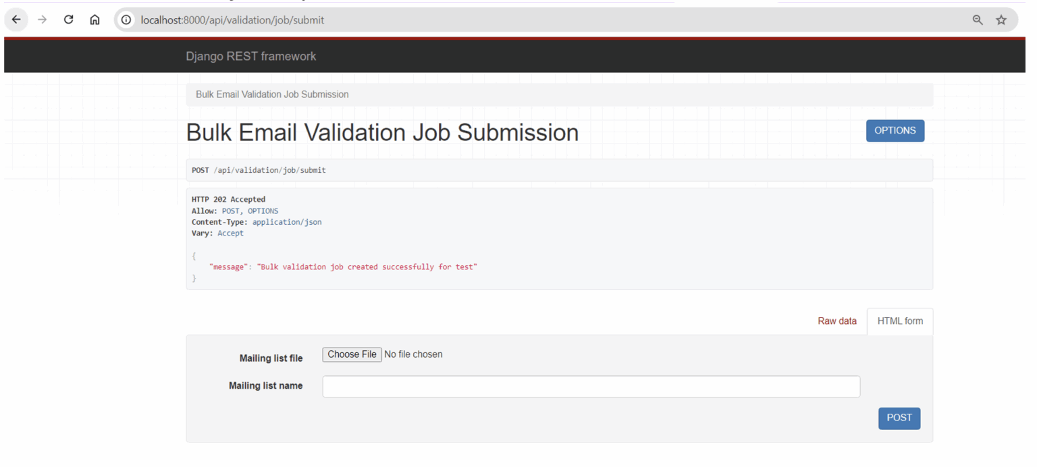This screenshot has height=467, width=1037.
Task: Click the Mailing list file label
Action: tap(271, 358)
